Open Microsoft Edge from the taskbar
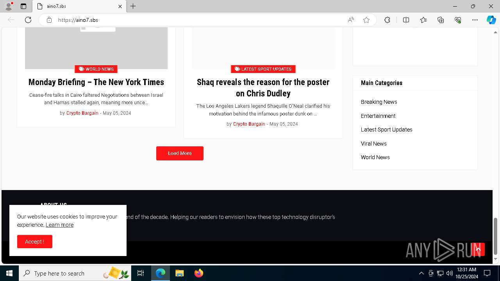 click(161, 273)
